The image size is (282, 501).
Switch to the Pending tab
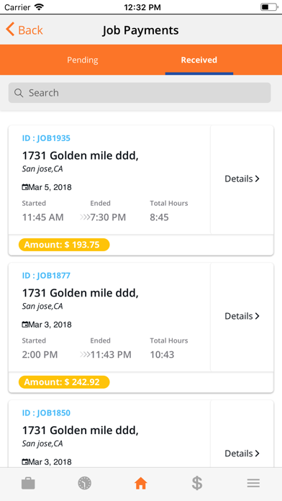coord(83,60)
